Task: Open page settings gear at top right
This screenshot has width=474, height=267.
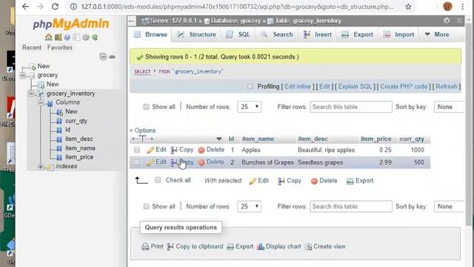Action: pos(447,21)
